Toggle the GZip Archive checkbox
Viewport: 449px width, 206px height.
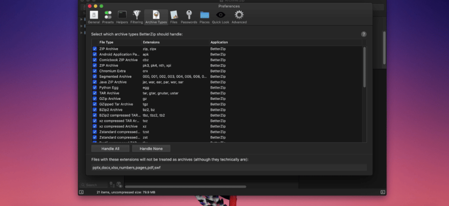click(x=94, y=99)
